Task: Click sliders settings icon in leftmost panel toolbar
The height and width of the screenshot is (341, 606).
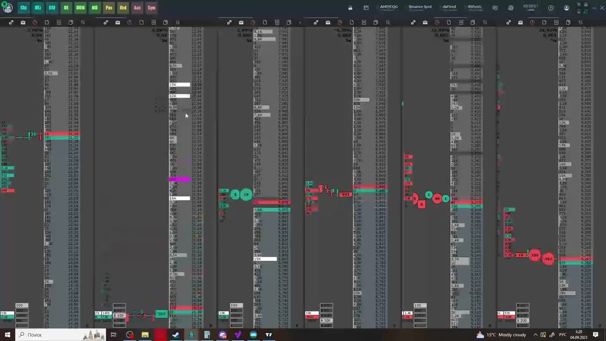Action: click(x=82, y=22)
